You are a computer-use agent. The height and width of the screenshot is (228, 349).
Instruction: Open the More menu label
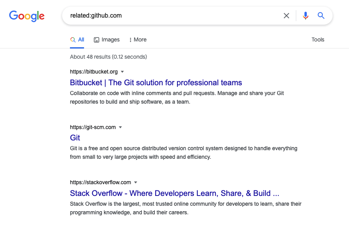click(140, 39)
